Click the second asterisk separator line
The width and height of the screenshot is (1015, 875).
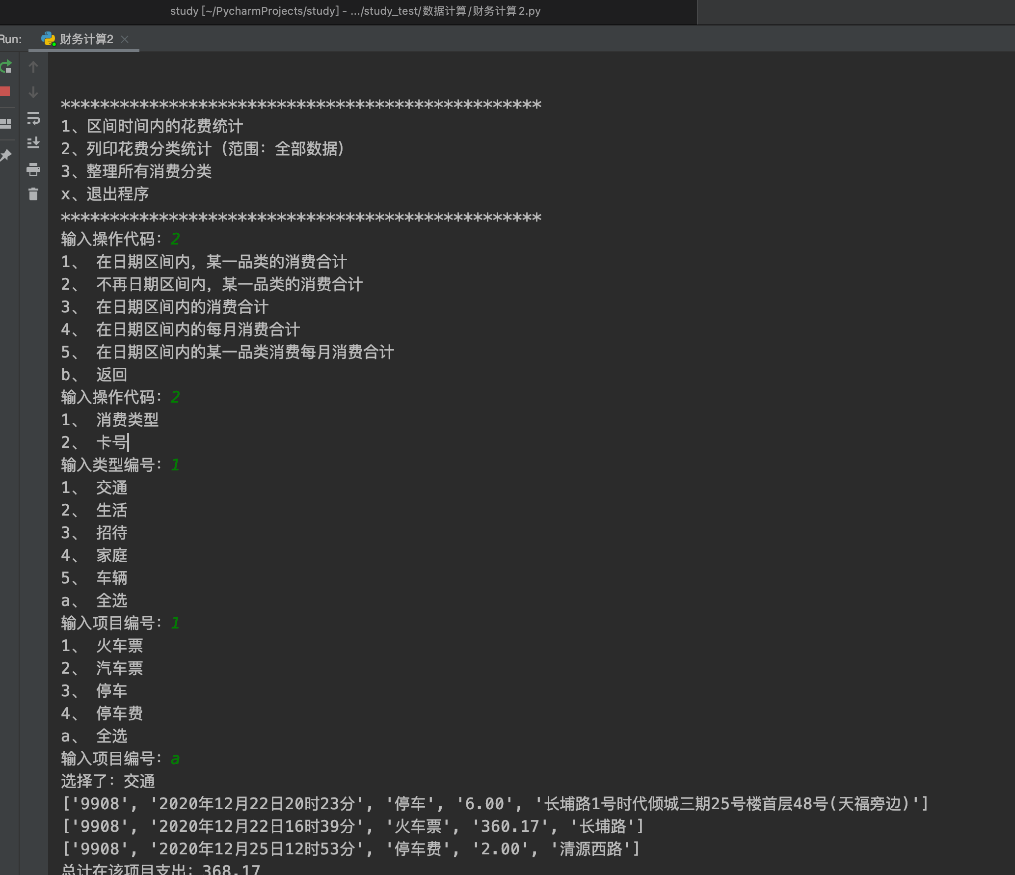(x=301, y=218)
